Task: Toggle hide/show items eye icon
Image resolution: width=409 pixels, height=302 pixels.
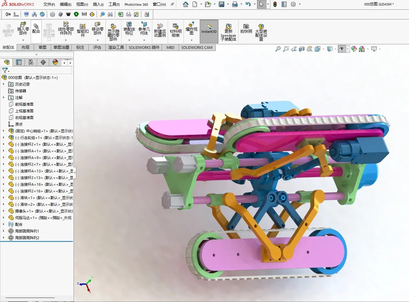Action: tap(342, 49)
